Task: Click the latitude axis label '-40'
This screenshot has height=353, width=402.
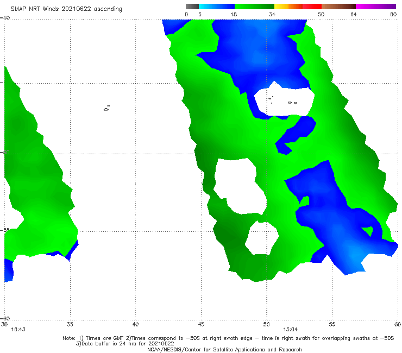Action: click(5, 18)
